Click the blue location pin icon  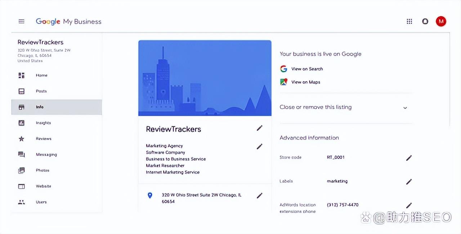(x=150, y=195)
